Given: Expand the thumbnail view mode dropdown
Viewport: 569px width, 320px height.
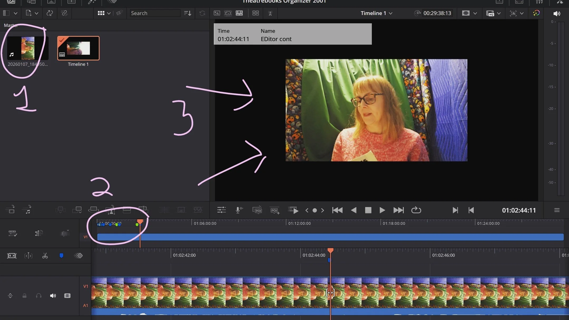Looking at the screenshot, I should (x=109, y=13).
